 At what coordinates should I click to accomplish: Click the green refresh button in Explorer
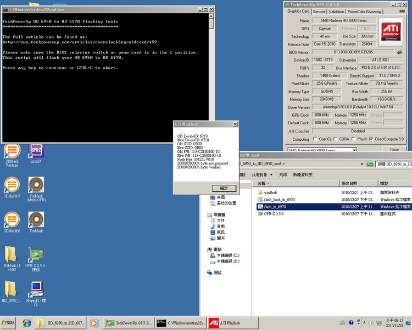(370, 164)
